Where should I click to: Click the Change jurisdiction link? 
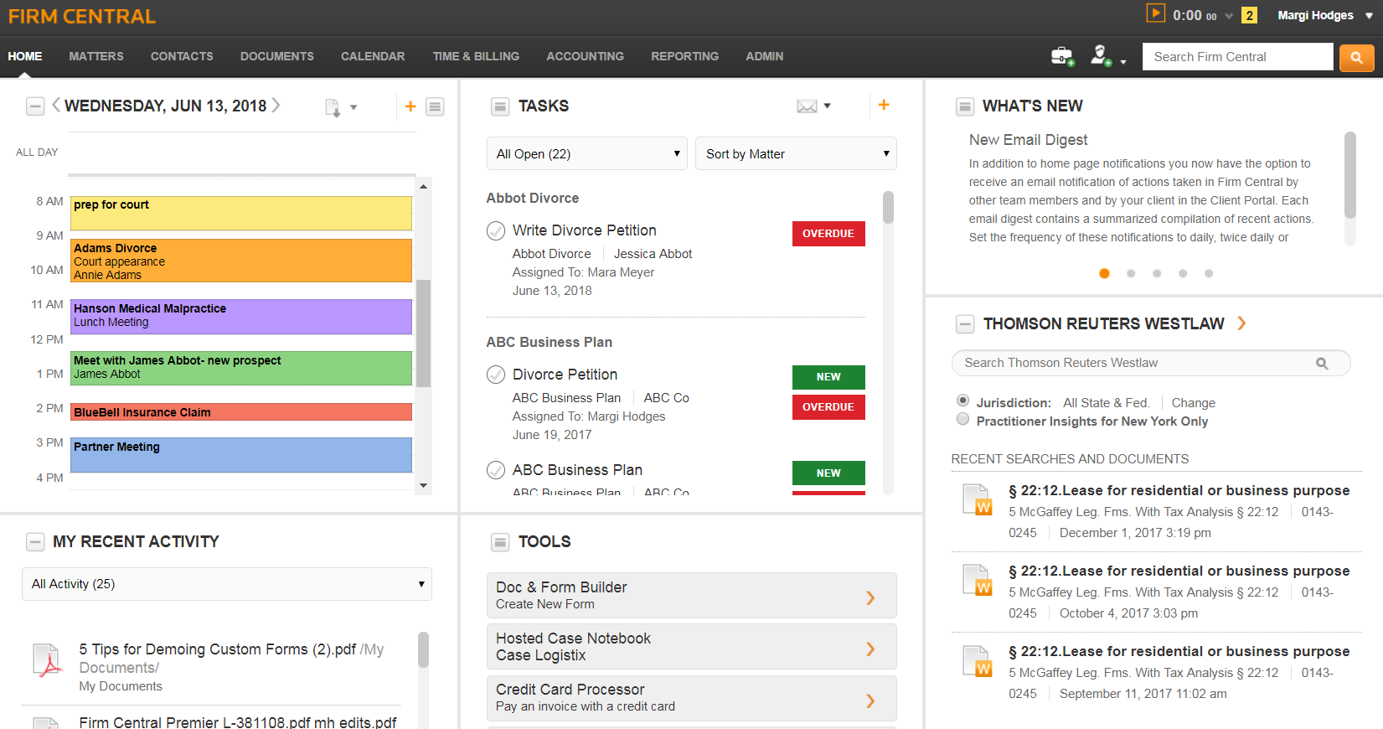(x=1193, y=403)
